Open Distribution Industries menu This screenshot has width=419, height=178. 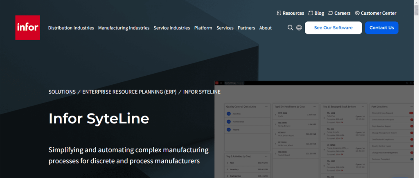pyautogui.click(x=71, y=28)
